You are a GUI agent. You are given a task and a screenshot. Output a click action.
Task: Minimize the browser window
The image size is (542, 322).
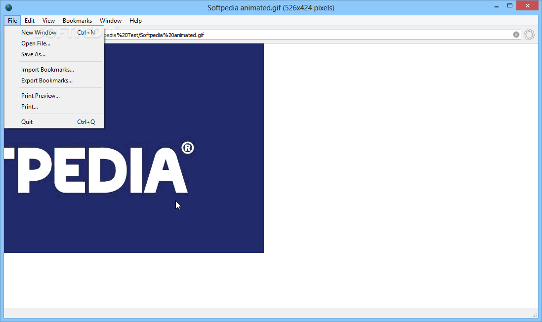coord(497,6)
